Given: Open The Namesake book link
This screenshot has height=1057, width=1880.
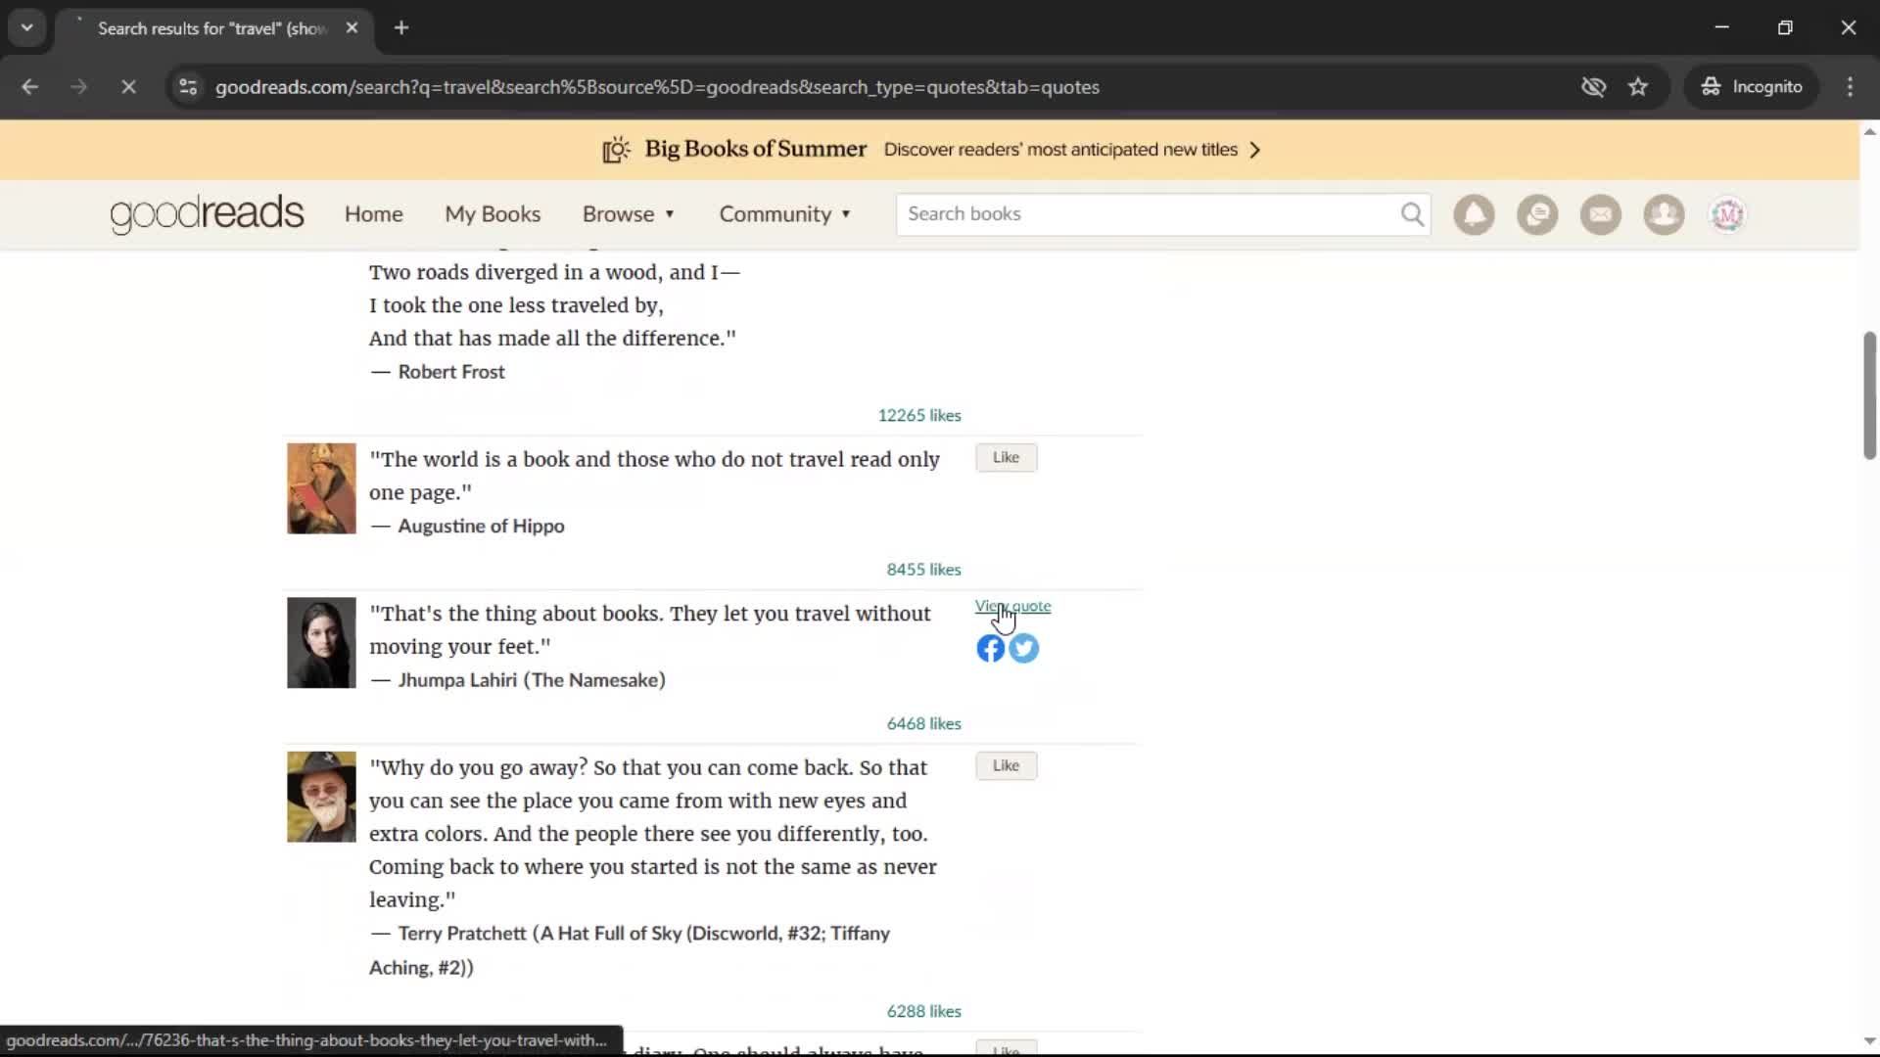Looking at the screenshot, I should coord(594,680).
